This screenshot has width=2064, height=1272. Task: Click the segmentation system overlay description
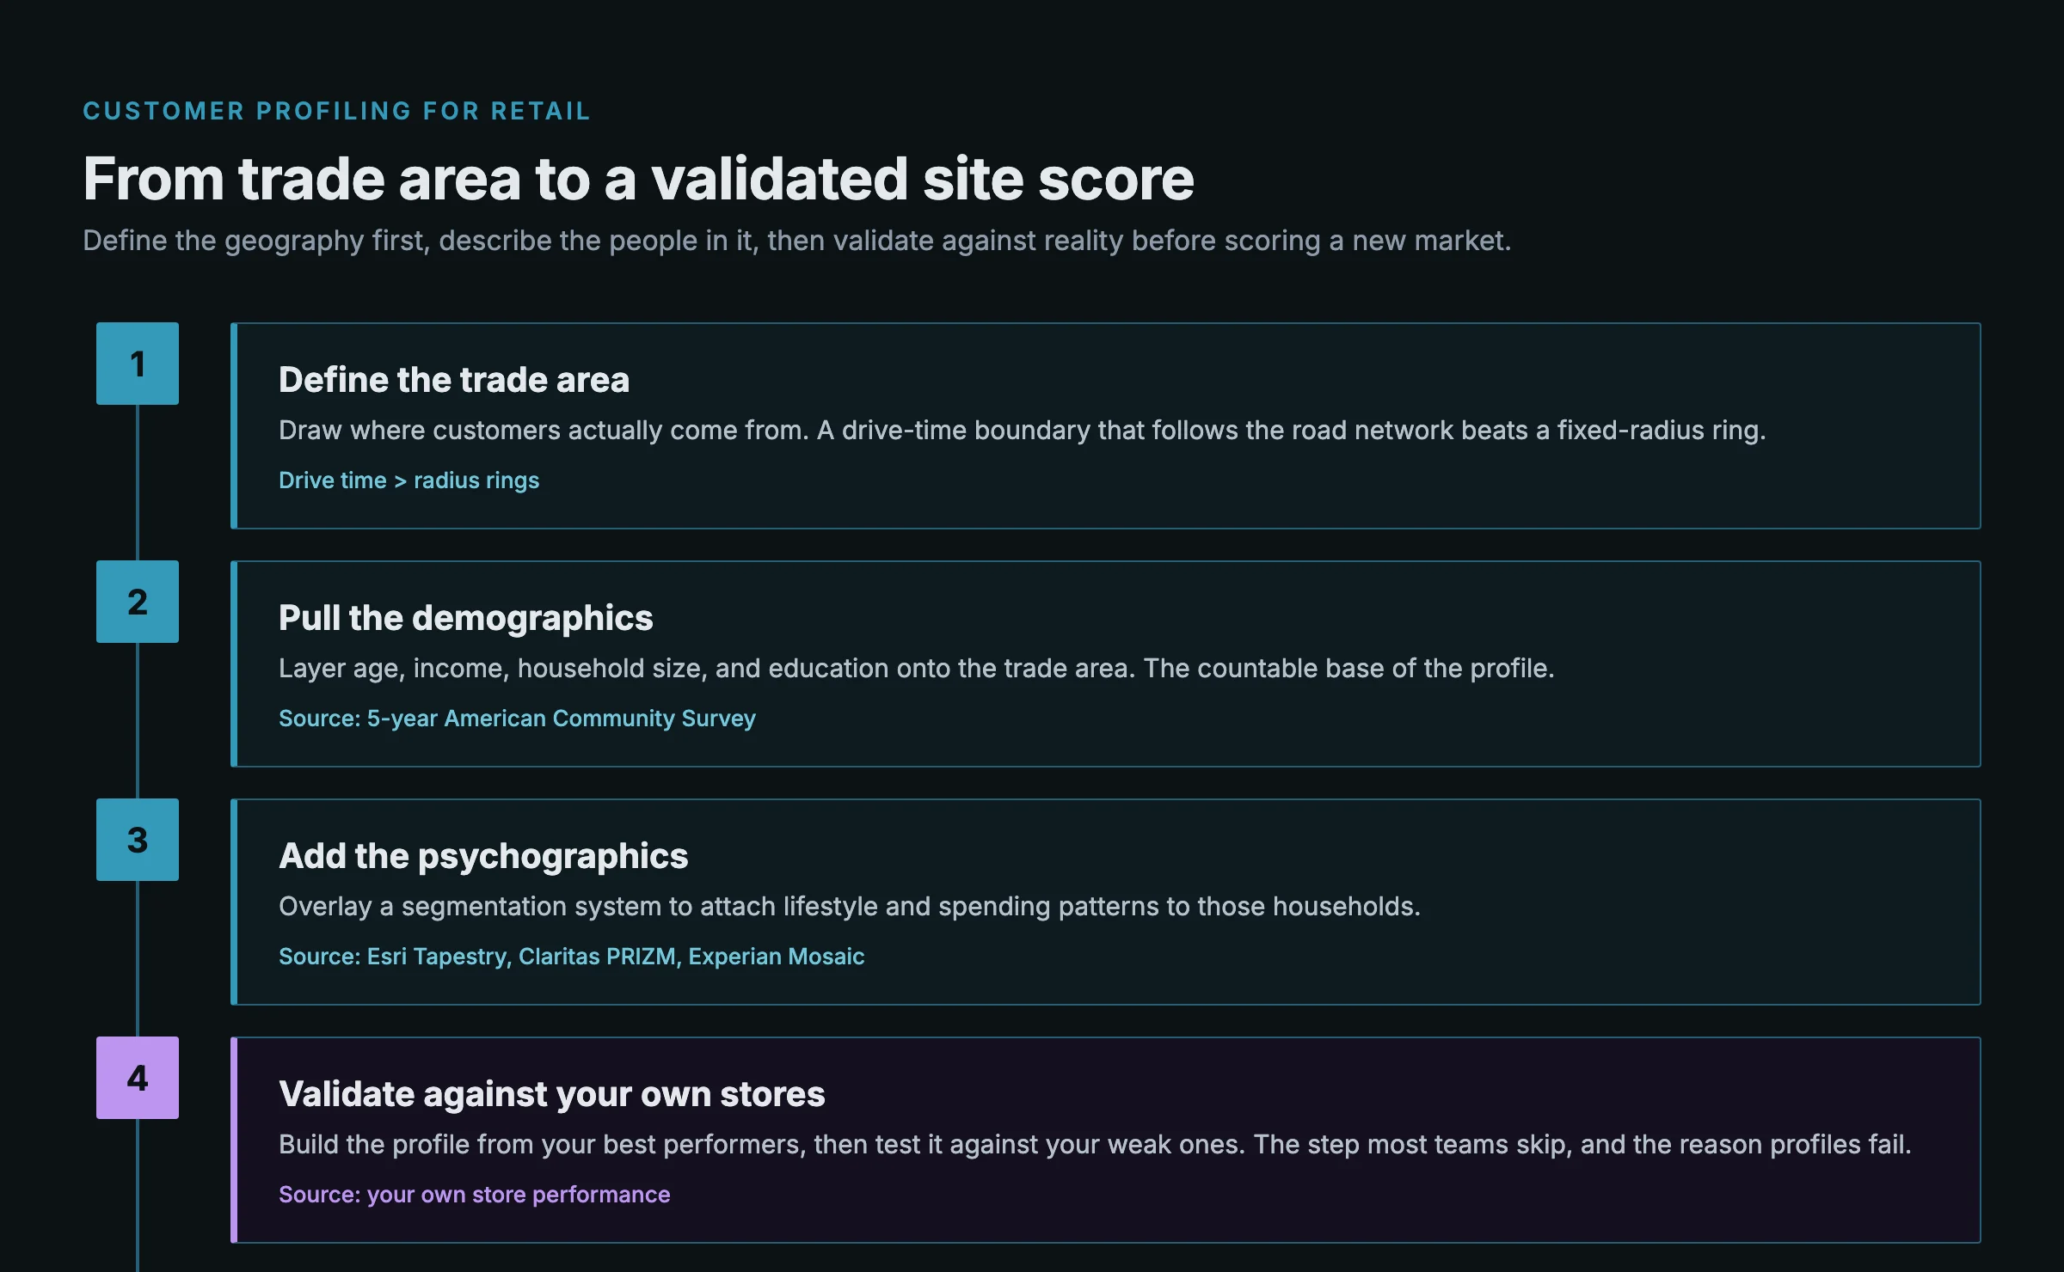pos(850,907)
